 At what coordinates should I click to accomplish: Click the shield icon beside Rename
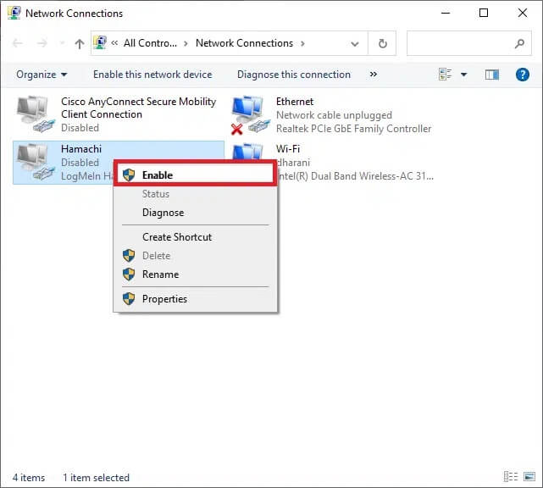[129, 274]
